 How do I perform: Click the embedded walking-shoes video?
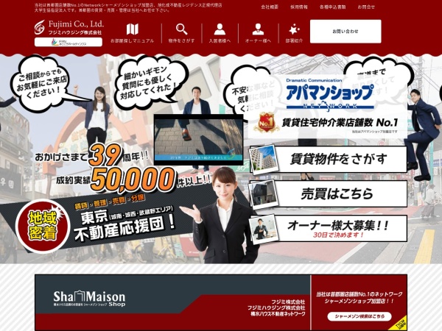[x=198, y=140]
